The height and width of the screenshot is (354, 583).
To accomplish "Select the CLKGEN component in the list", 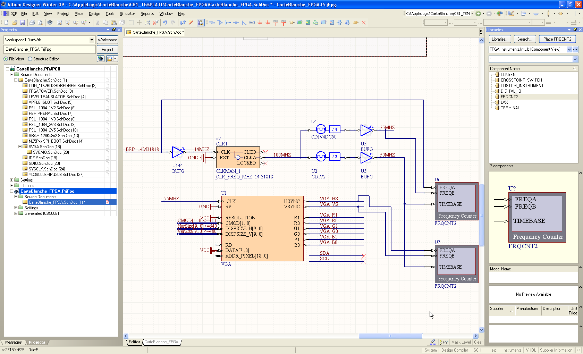I will tap(508, 75).
